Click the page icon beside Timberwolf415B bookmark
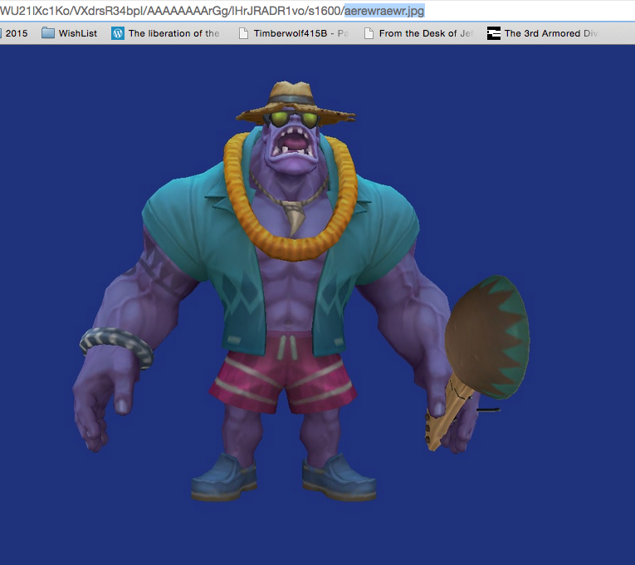 pyautogui.click(x=243, y=33)
